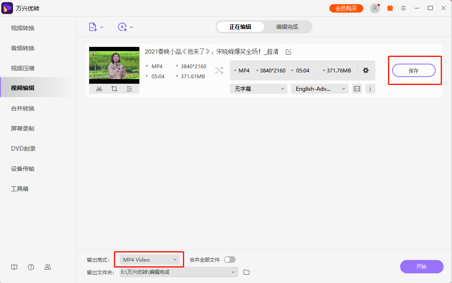Click output resolution 3840*2160 text
452x283 pixels.
[272, 71]
